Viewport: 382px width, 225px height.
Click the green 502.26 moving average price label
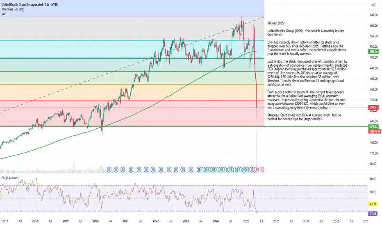pos(373,52)
